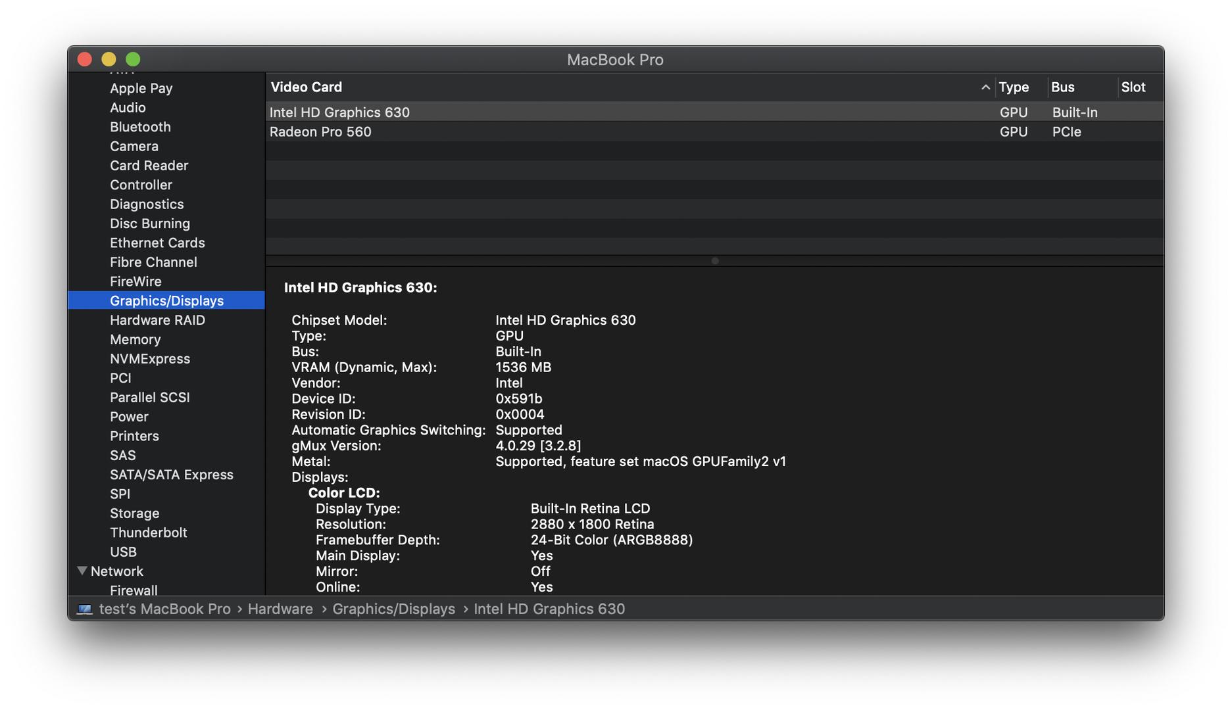Click the Metal support value text
This screenshot has width=1232, height=710.
click(641, 462)
